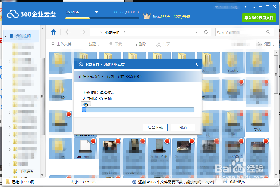Click 后台下载 in the download dialog

pos(155,128)
